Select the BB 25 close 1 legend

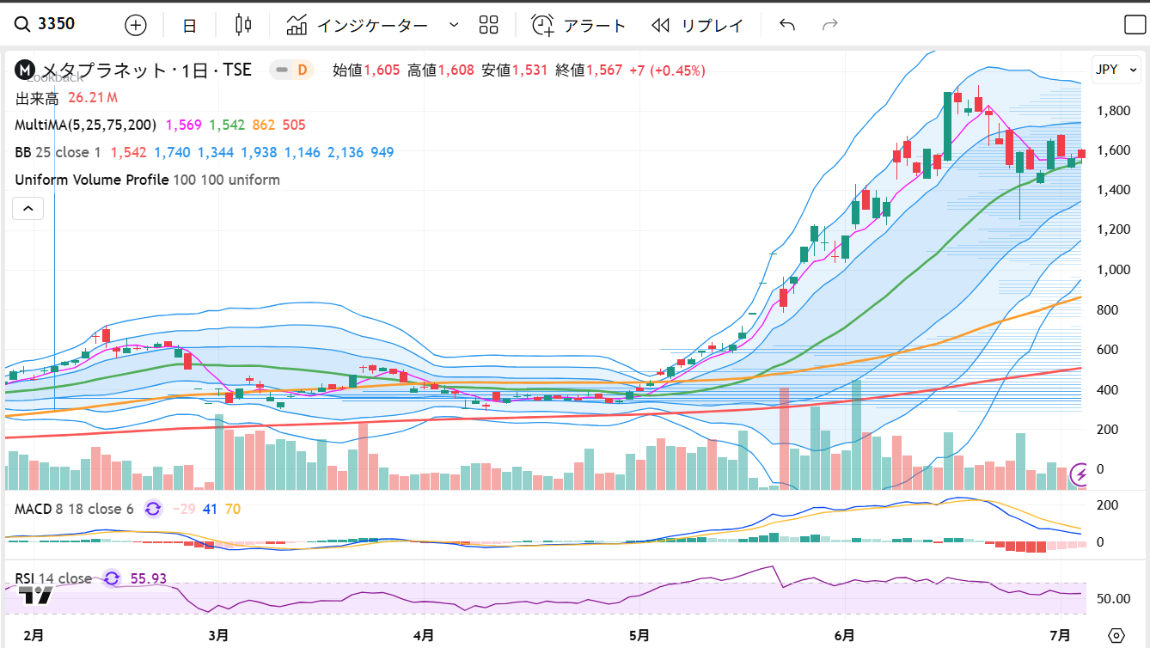pos(58,152)
